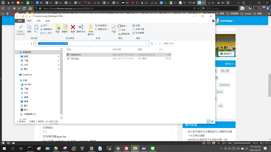Click browser reload button
The width and height of the screenshot is (271, 152).
point(24,8)
